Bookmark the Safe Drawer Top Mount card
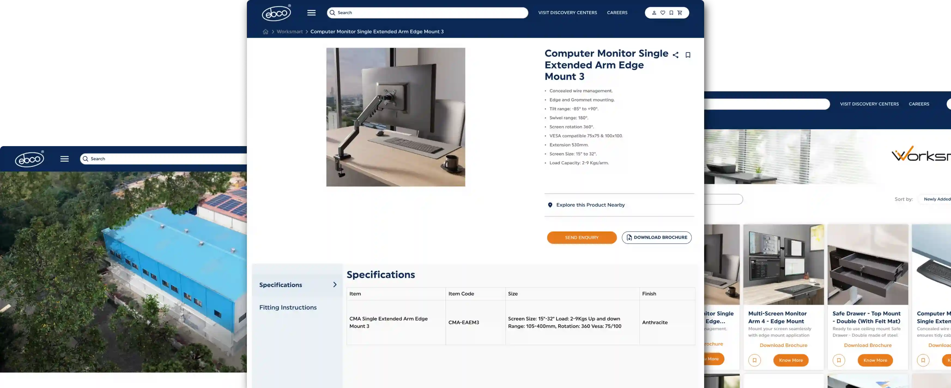This screenshot has width=951, height=388. coord(838,360)
